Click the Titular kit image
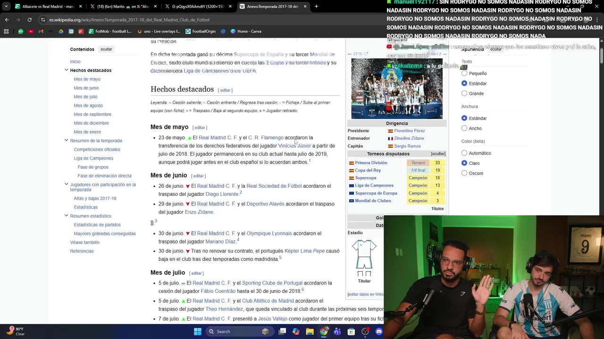604x339 pixels. (x=364, y=258)
